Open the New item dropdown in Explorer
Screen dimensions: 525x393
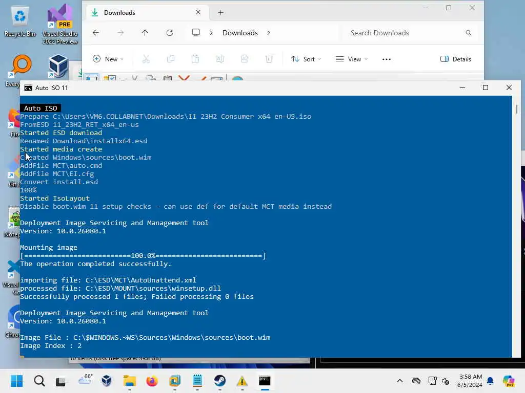(108, 59)
